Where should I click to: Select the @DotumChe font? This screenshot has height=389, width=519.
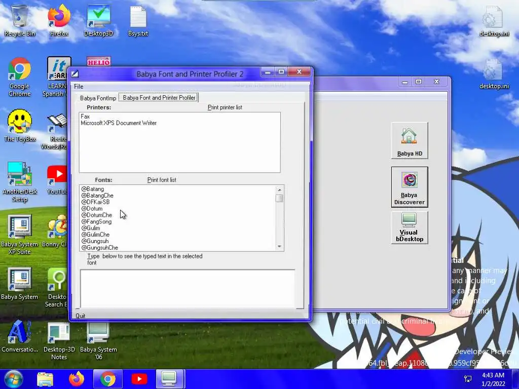point(177,215)
